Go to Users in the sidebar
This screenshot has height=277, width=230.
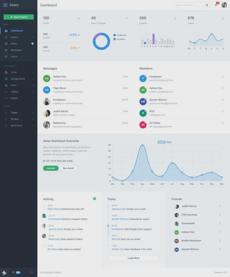(14, 57)
